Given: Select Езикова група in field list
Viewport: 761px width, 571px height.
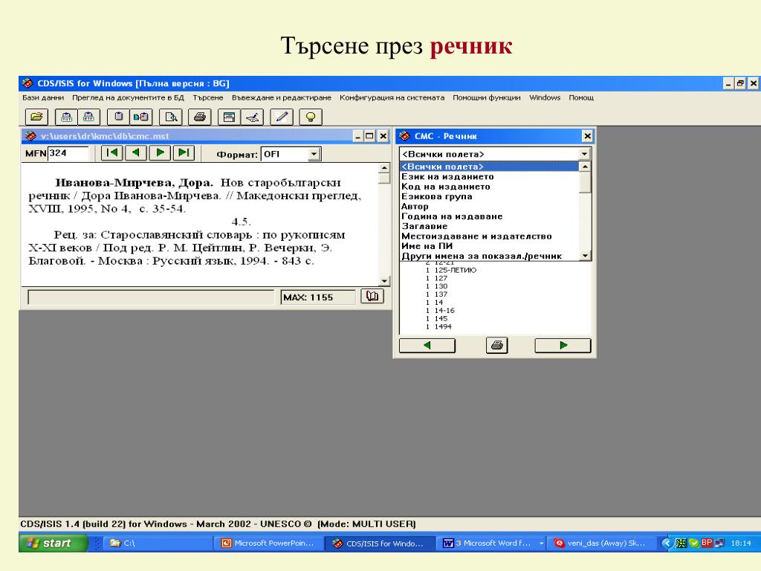Looking at the screenshot, I should pyautogui.click(x=489, y=196).
